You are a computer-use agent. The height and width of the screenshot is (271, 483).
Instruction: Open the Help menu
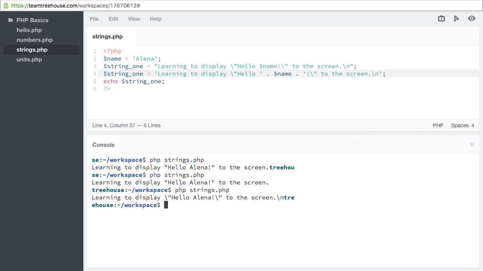pos(155,19)
